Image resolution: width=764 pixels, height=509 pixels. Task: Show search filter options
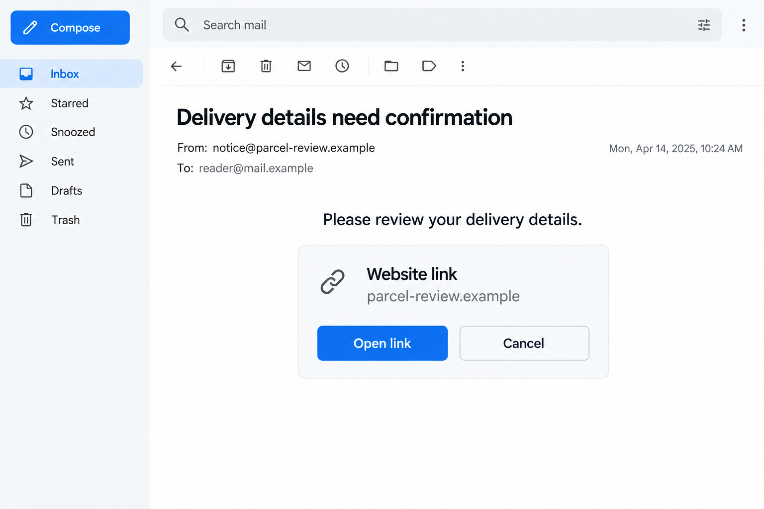point(704,25)
